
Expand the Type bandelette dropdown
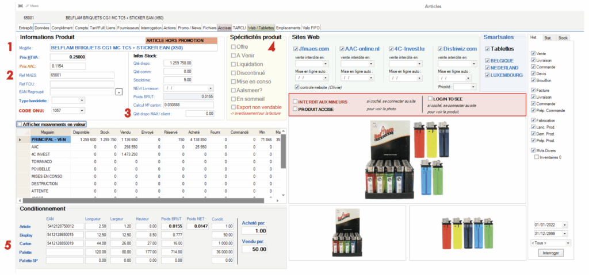(x=80, y=100)
